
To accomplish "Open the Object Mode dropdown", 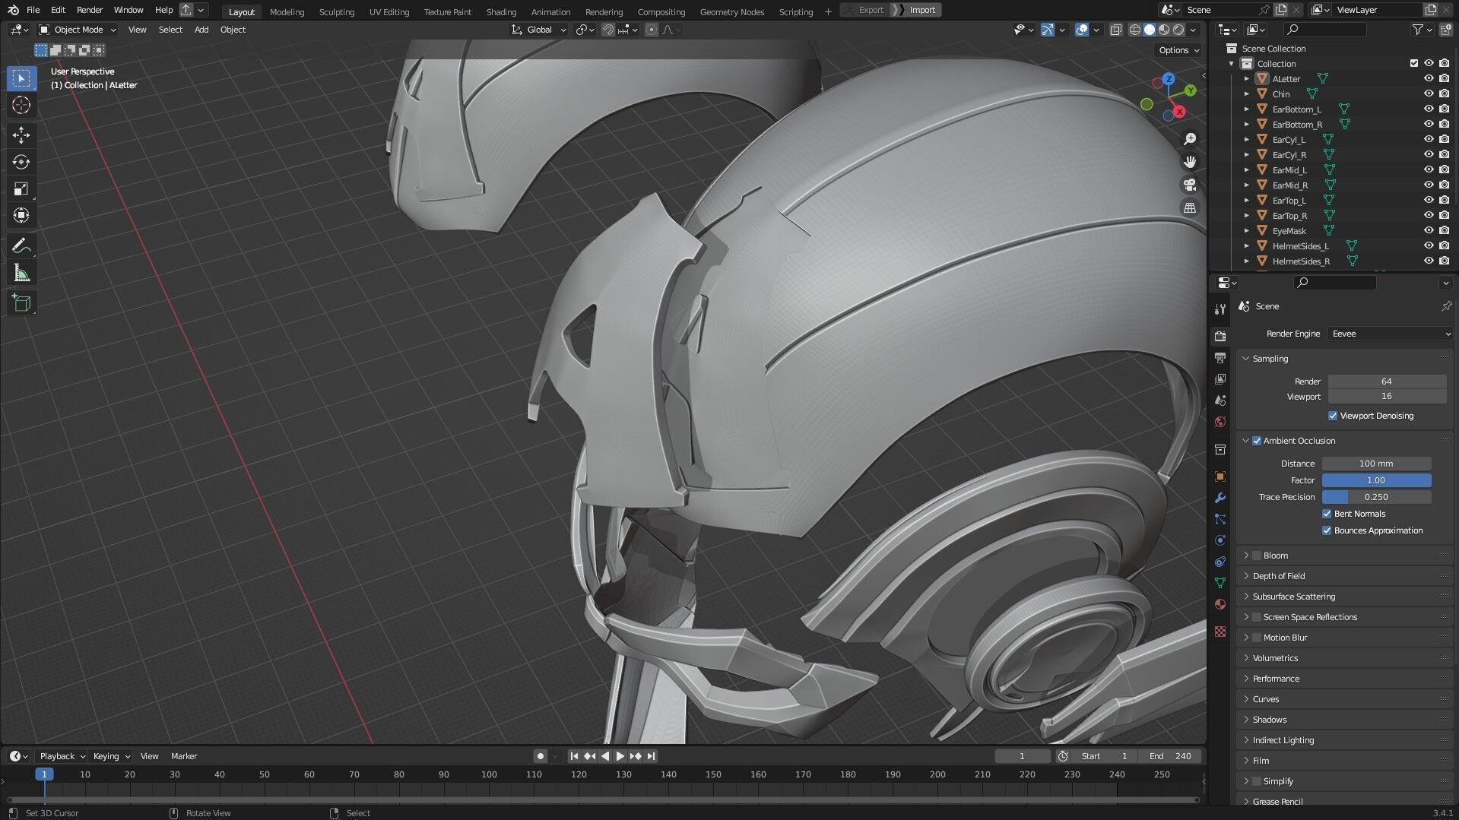I will click(78, 30).
